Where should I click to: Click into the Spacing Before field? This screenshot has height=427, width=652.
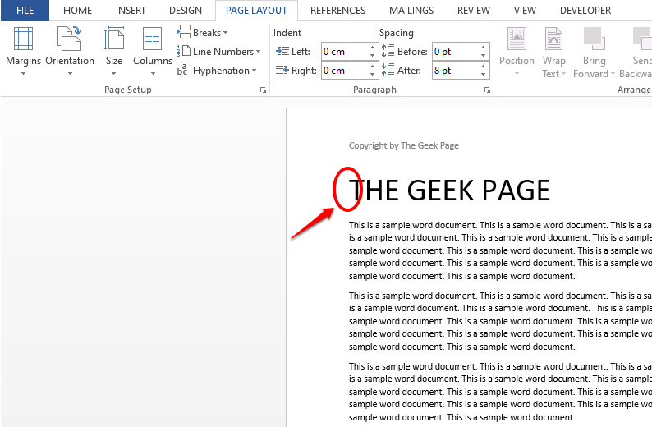tap(455, 52)
